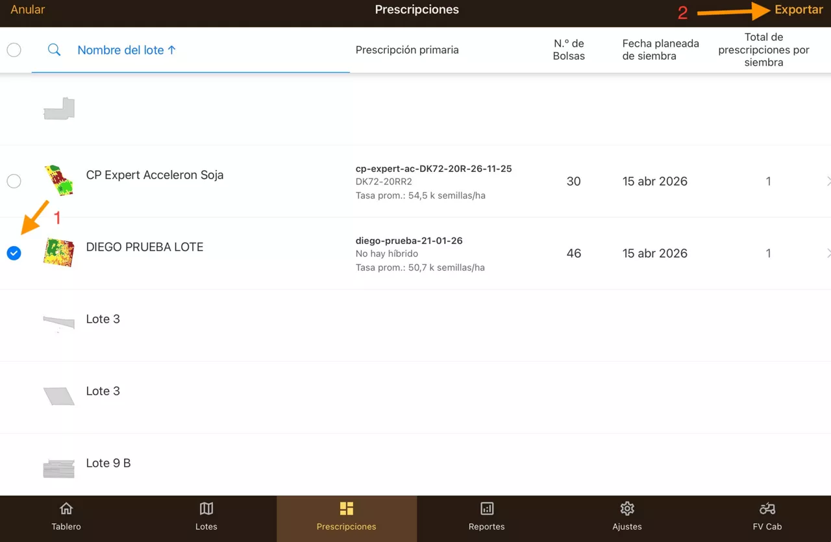Click the CP Expert Acceleron Soja map thumbnail
The image size is (831, 542).
click(58, 180)
